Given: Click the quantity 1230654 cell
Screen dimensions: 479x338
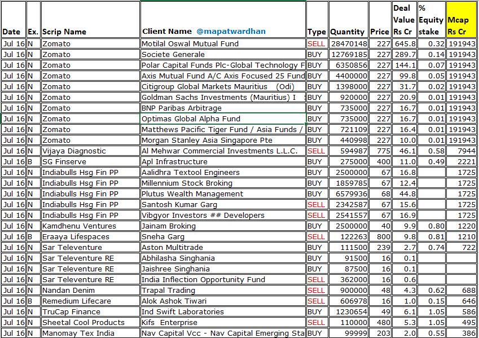Looking at the screenshot, I should tap(348, 311).
